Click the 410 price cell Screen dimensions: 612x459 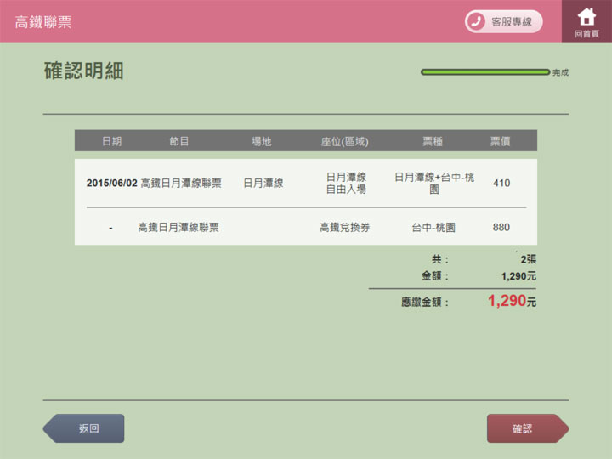point(501,183)
